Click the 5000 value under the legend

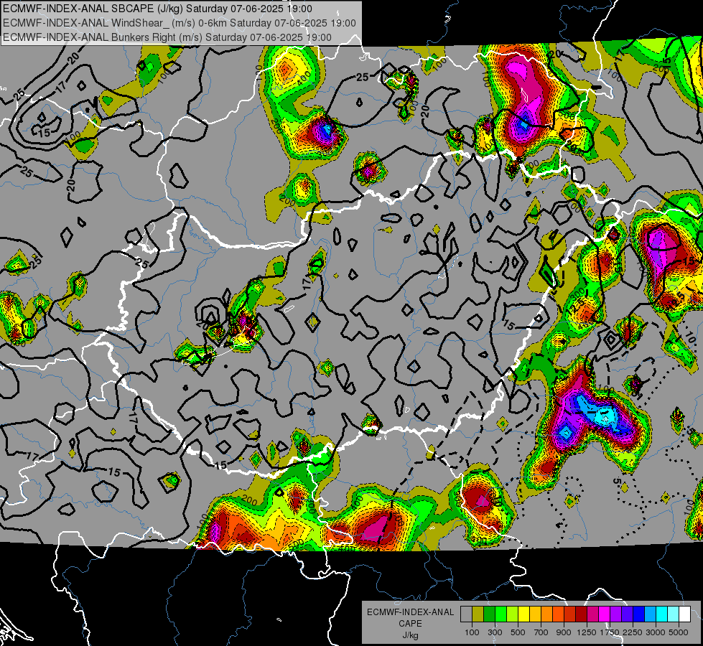pos(679,632)
